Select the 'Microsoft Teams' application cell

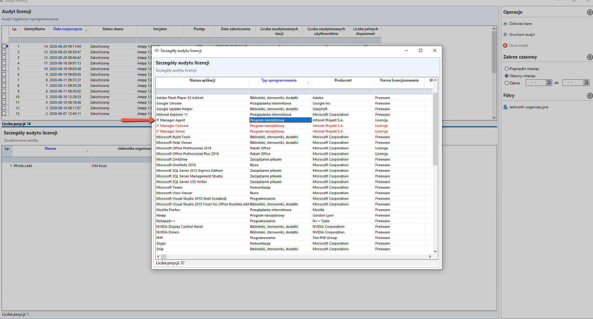pyautogui.click(x=202, y=187)
